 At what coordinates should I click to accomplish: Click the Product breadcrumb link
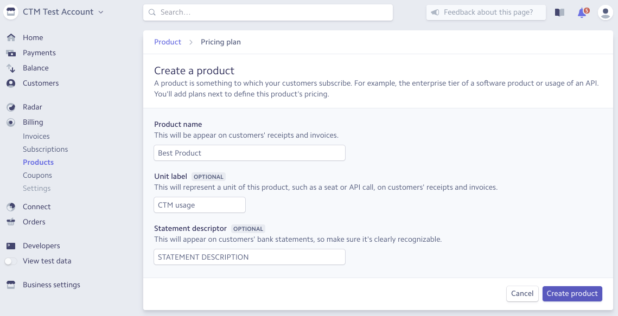[x=168, y=42]
